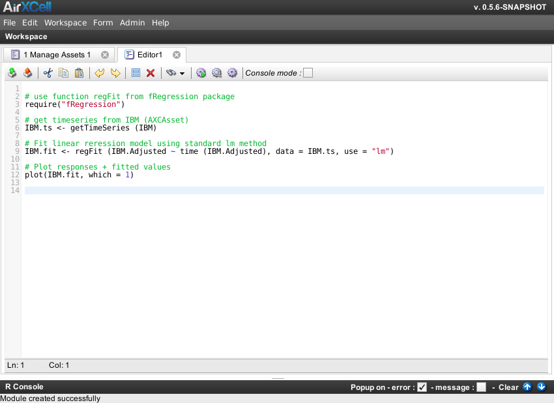Redo edit with yellow forward arrow
This screenshot has width=554, height=403.
[115, 73]
